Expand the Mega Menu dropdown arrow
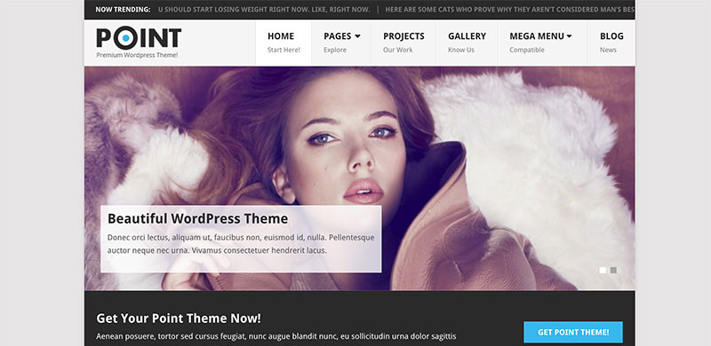Screen dimensions: 711x346 569,36
